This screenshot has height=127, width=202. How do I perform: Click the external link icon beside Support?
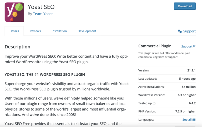click(x=194, y=46)
